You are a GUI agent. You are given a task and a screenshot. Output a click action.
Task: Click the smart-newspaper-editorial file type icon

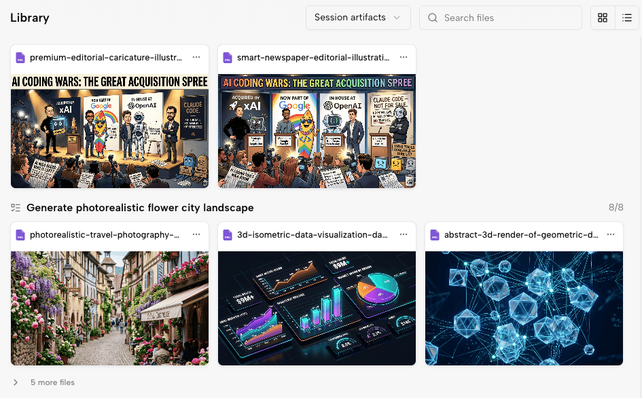tap(228, 58)
